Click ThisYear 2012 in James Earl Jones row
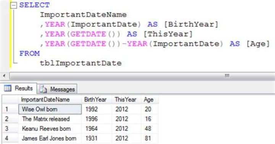This screenshot has height=144, width=275. [x=122, y=138]
